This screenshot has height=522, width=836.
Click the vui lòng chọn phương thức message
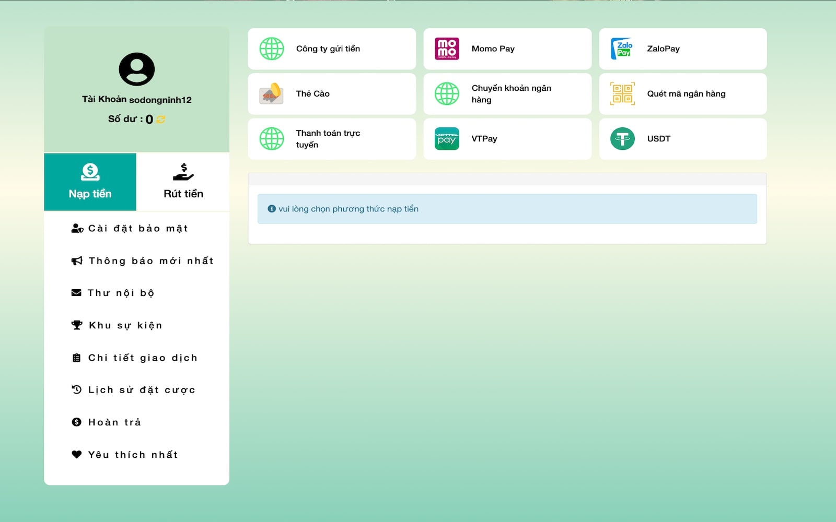click(x=349, y=209)
